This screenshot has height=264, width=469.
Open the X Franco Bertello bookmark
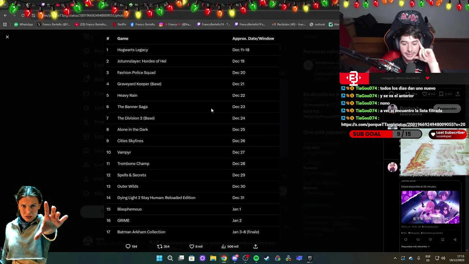coord(53,25)
